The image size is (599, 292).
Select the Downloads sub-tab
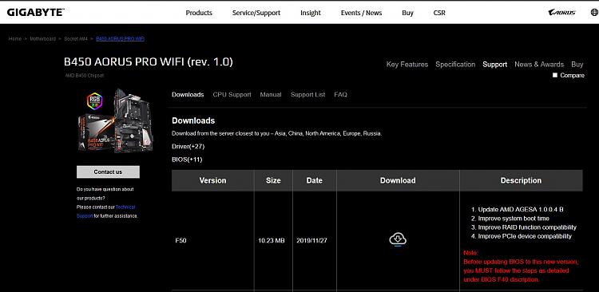[x=188, y=95]
